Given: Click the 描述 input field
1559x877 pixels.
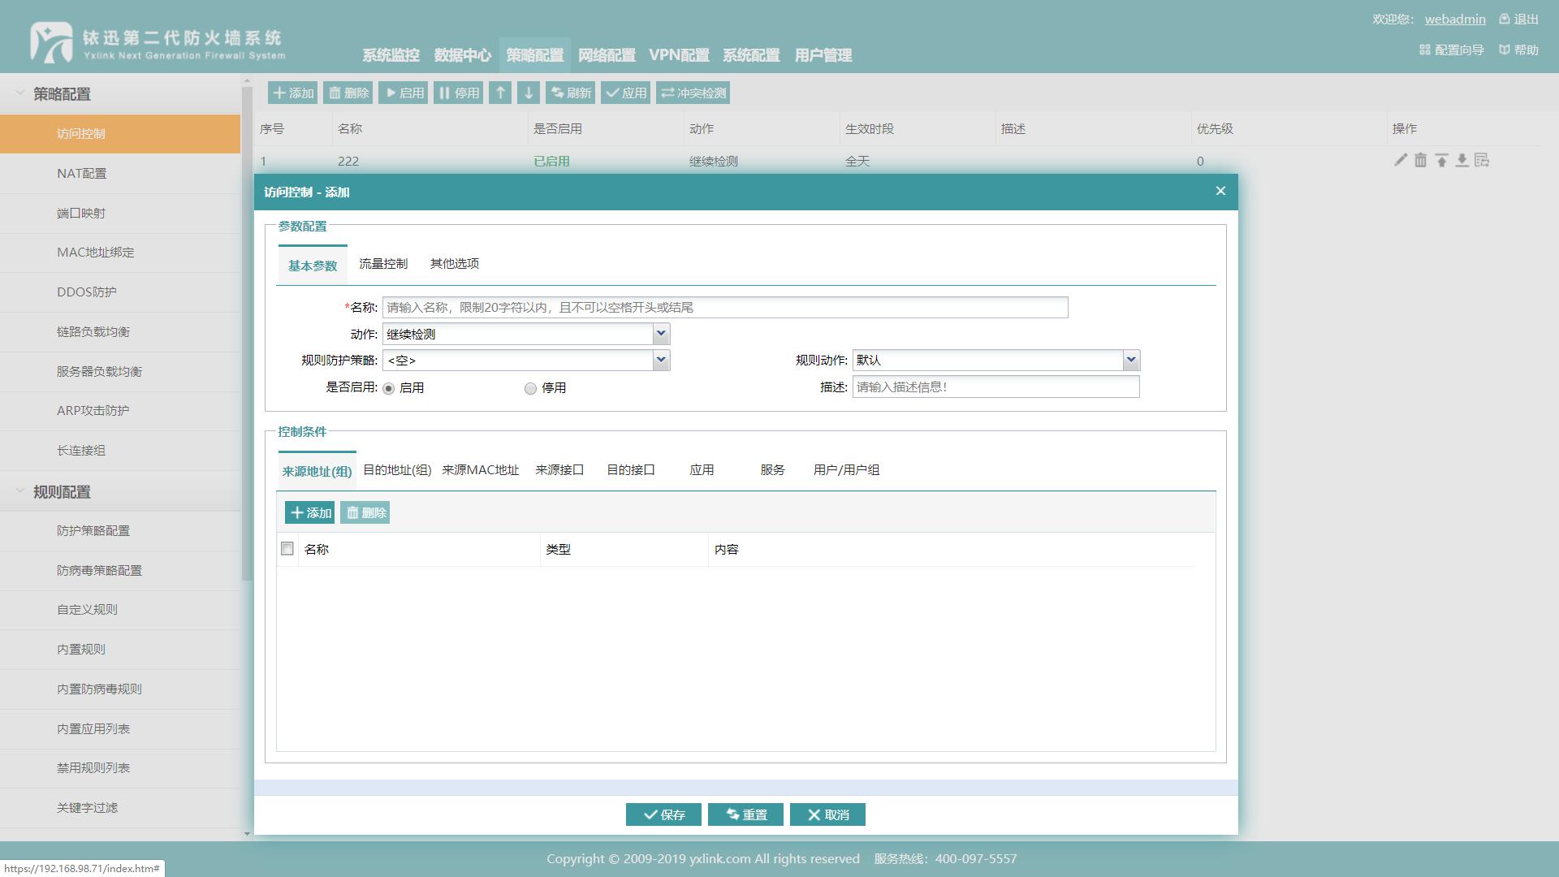Looking at the screenshot, I should tap(996, 387).
